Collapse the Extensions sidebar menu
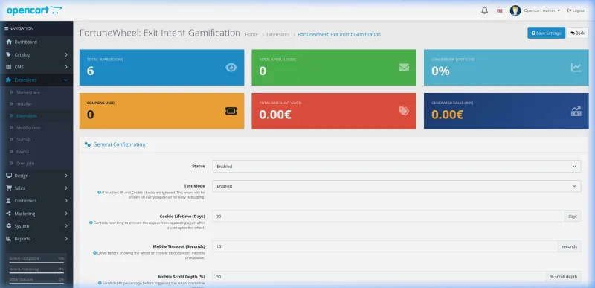The image size is (595, 288). pyautogui.click(x=36, y=80)
